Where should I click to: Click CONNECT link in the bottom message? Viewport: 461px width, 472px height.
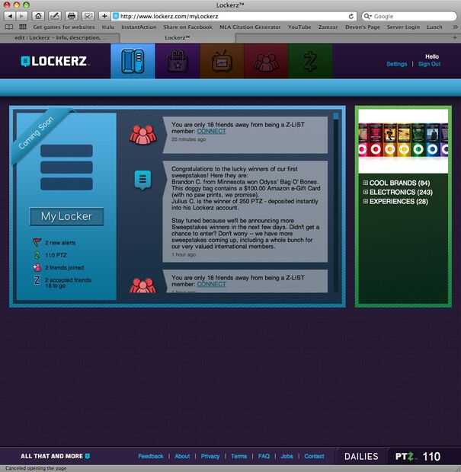211,284
